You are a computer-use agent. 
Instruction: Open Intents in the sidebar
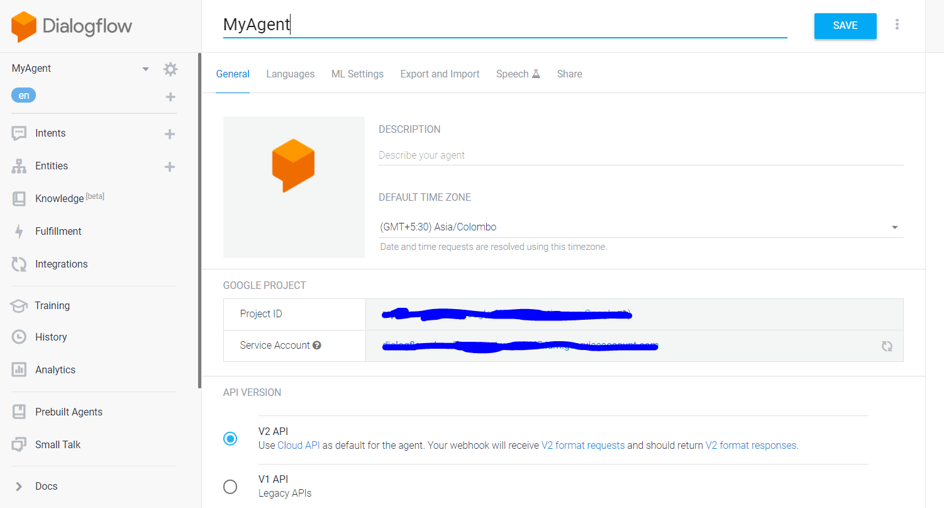(50, 133)
